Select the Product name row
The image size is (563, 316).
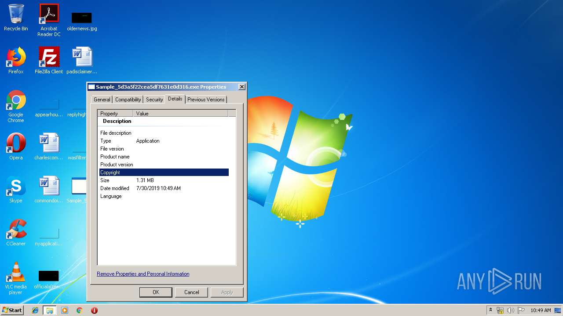164,157
